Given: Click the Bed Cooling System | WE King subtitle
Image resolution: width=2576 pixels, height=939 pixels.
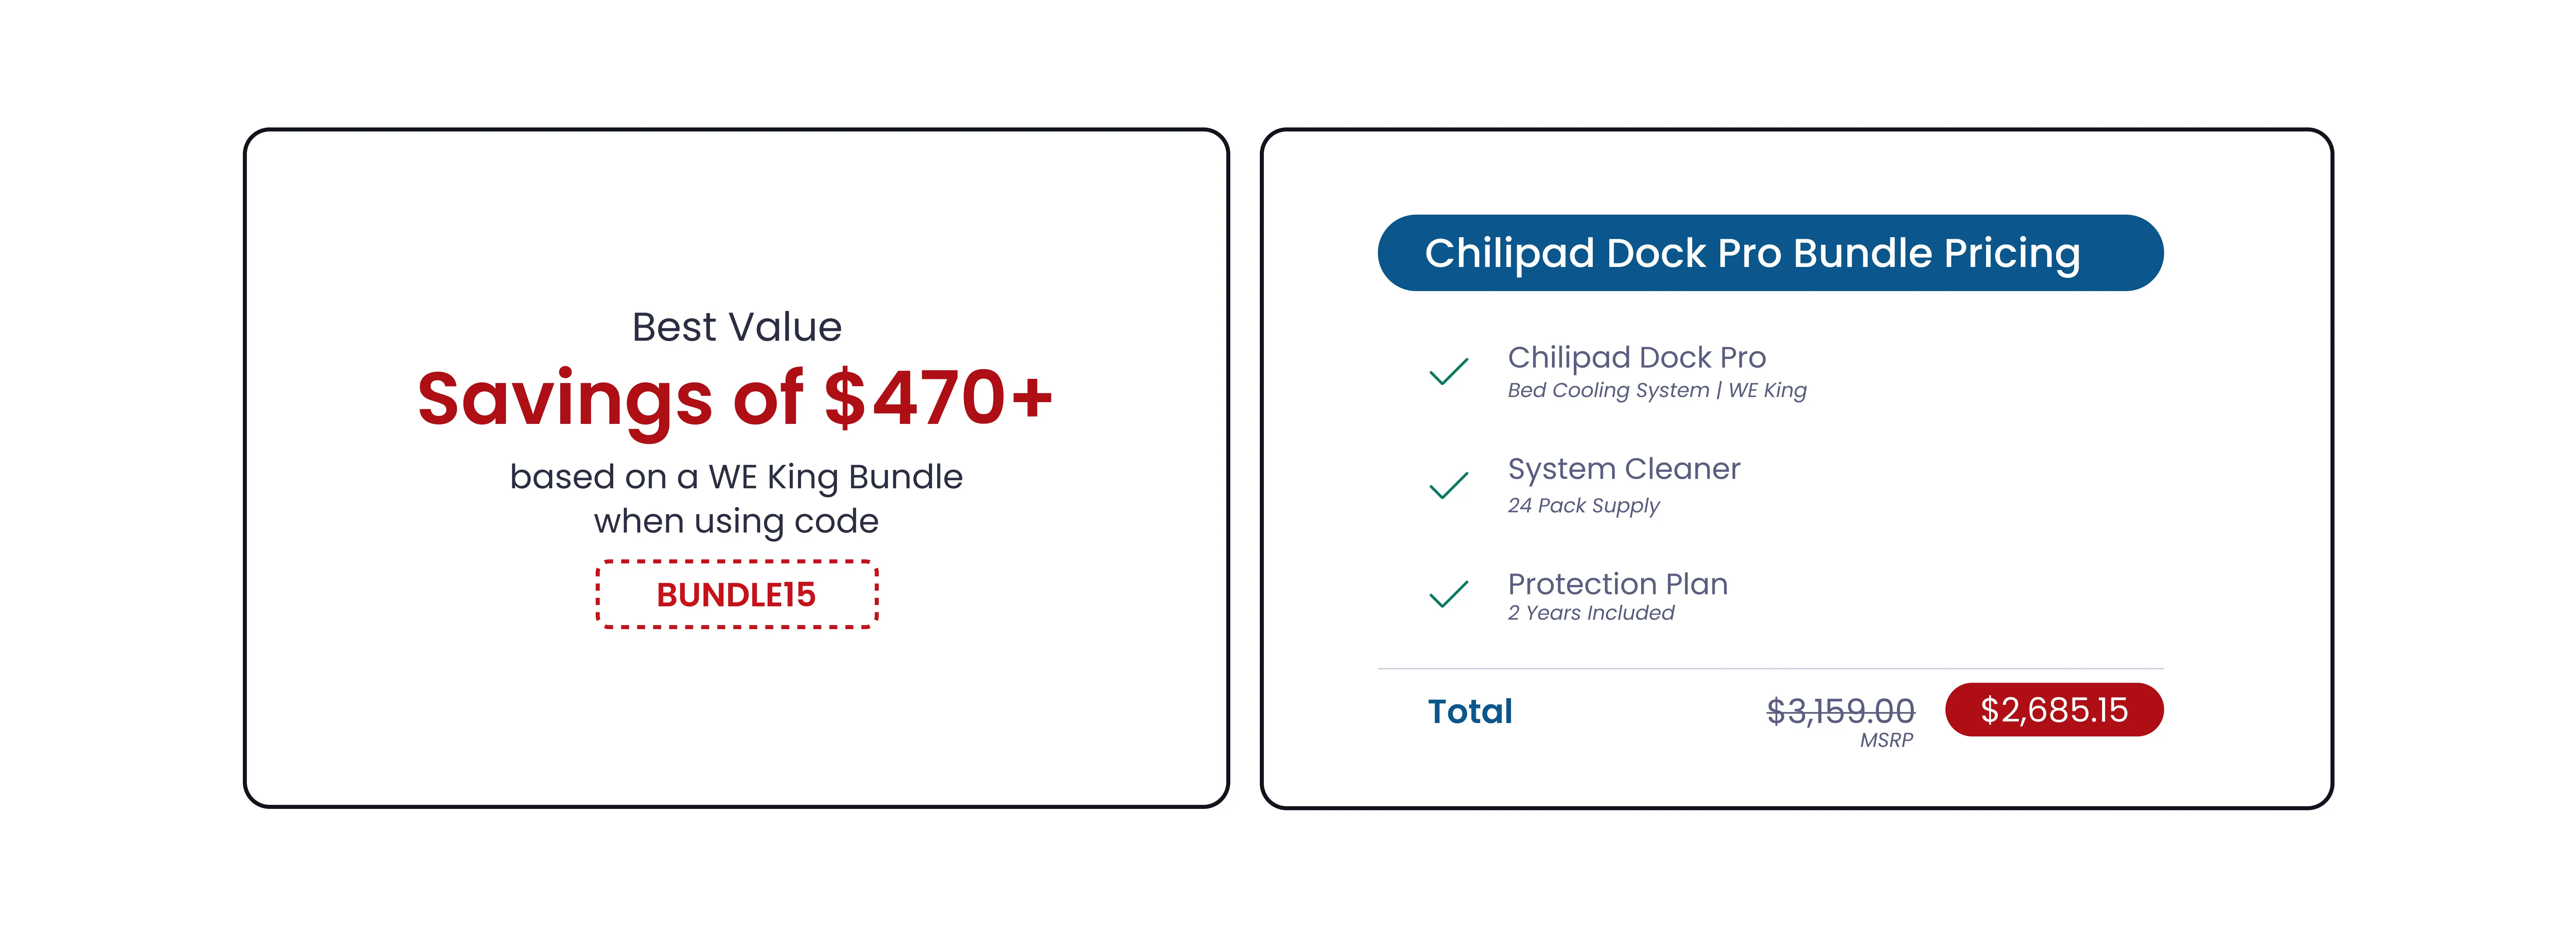Looking at the screenshot, I should tap(1656, 390).
